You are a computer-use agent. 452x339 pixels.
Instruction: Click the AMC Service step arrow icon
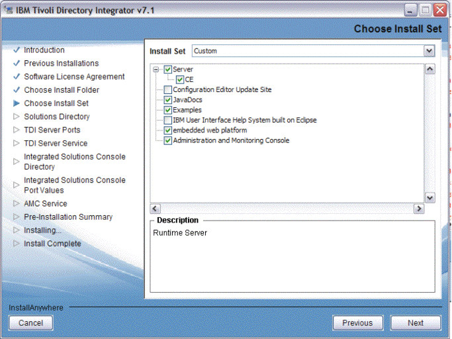click(17, 204)
